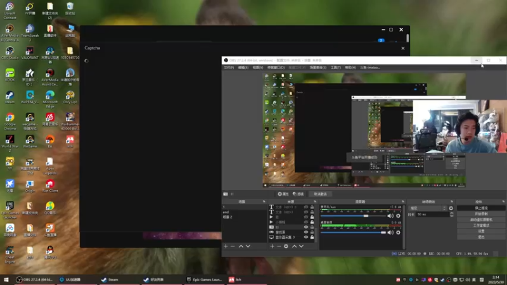Open the File menu in OBS

229,68
